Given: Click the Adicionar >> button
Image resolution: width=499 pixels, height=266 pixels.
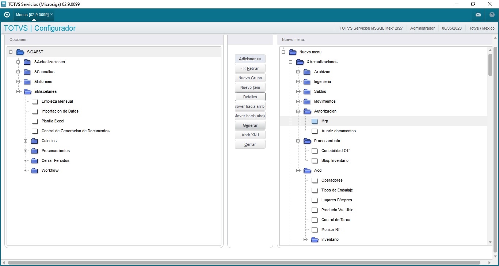Looking at the screenshot, I should pyautogui.click(x=250, y=59).
